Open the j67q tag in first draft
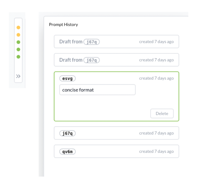 pos(91,42)
